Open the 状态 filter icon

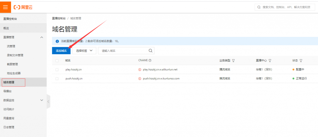coord(301,60)
